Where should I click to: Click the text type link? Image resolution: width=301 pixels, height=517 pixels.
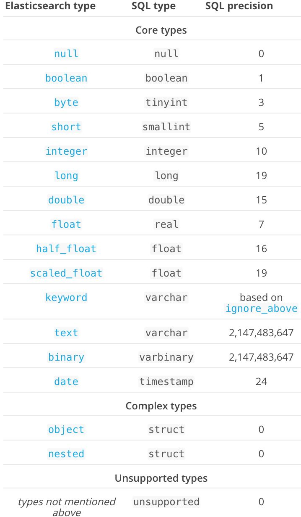tap(66, 333)
